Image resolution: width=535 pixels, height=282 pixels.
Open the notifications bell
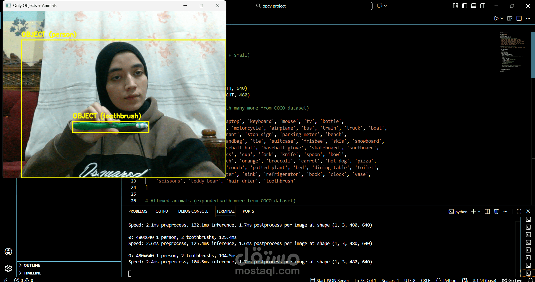(x=530, y=280)
